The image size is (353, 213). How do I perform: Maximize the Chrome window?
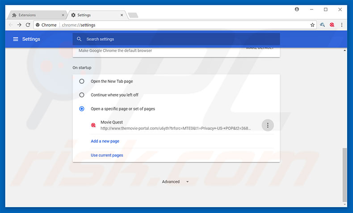326,9
